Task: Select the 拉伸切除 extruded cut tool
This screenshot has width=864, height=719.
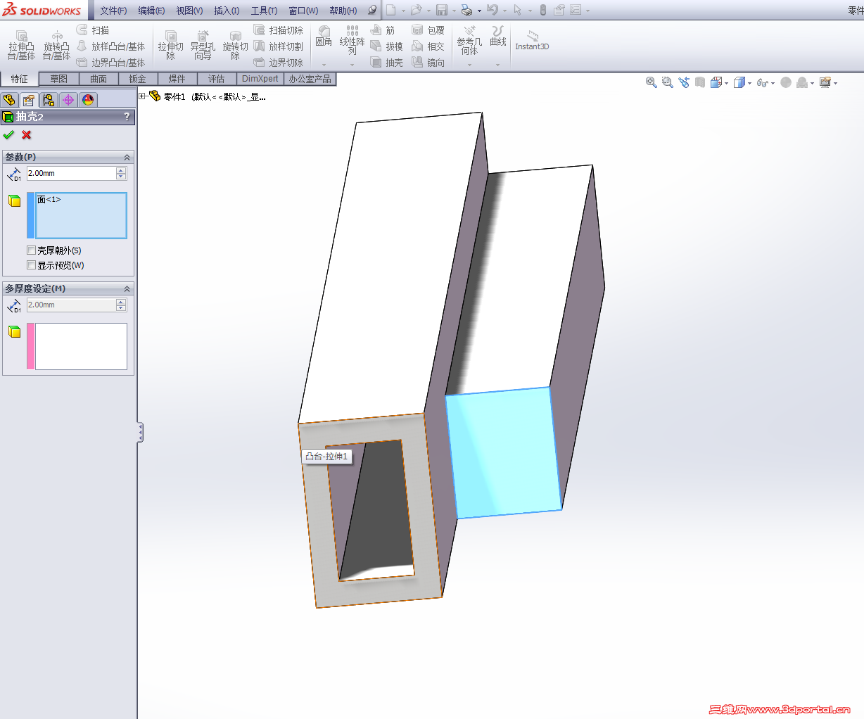Action: click(x=170, y=45)
